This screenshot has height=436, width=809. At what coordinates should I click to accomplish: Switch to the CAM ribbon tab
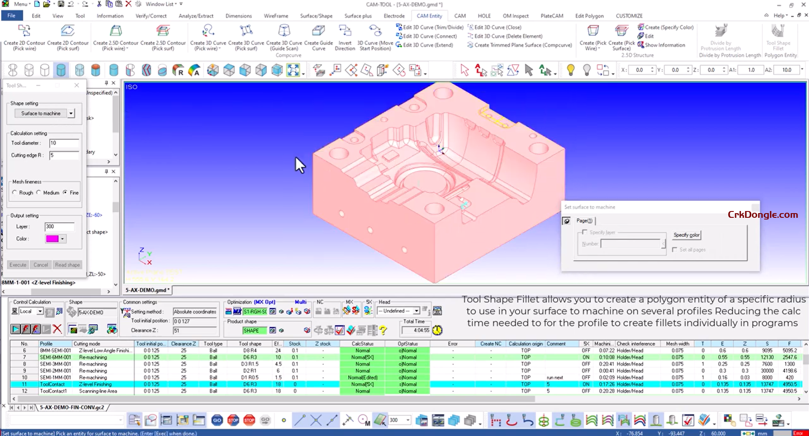click(x=459, y=16)
